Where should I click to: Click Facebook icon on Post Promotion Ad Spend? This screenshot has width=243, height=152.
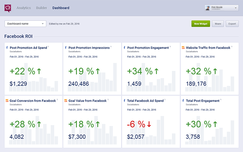7,48
